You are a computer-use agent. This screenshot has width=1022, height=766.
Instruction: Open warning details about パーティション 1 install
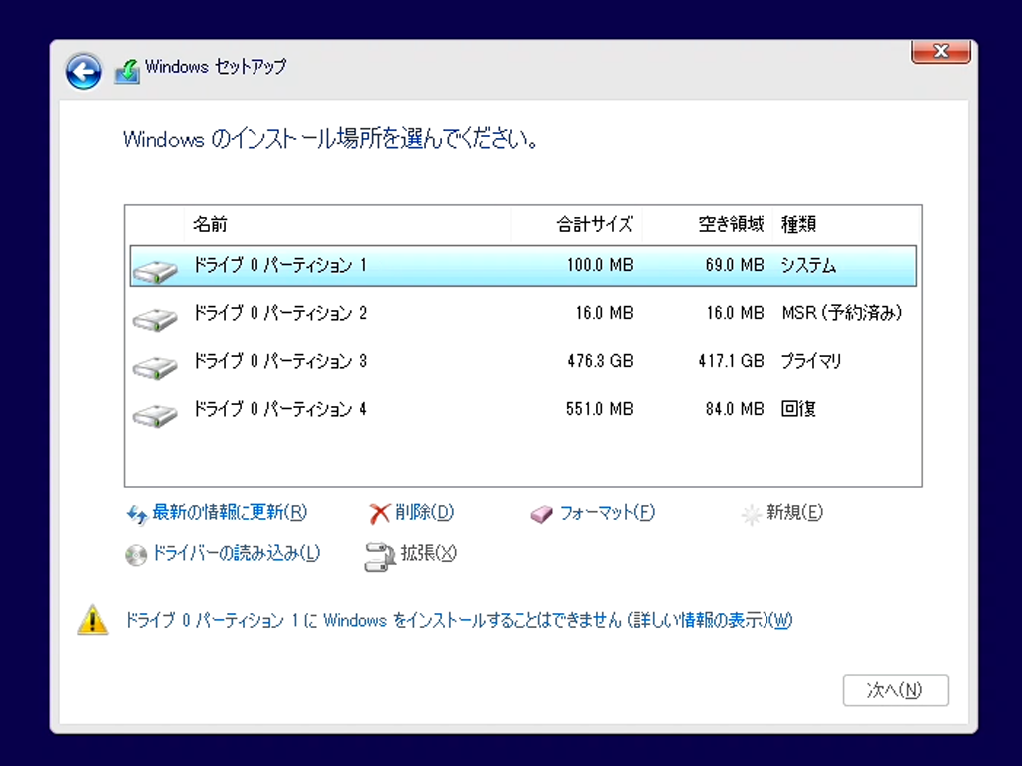459,620
